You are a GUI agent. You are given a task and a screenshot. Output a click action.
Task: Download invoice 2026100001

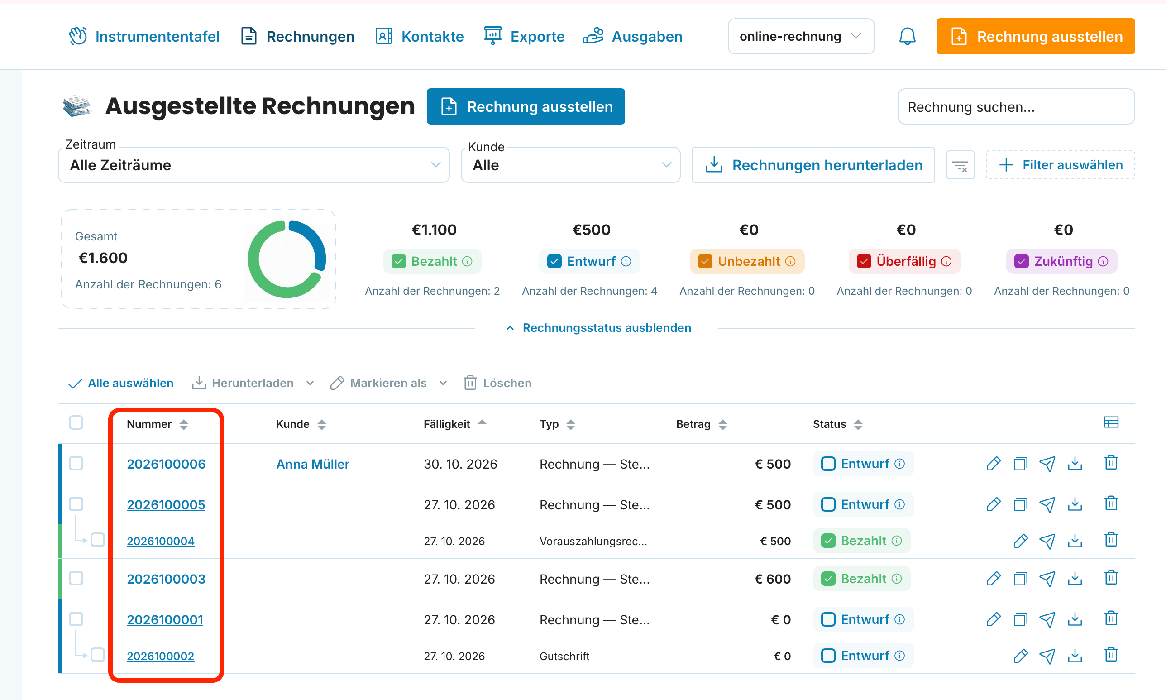(x=1075, y=619)
